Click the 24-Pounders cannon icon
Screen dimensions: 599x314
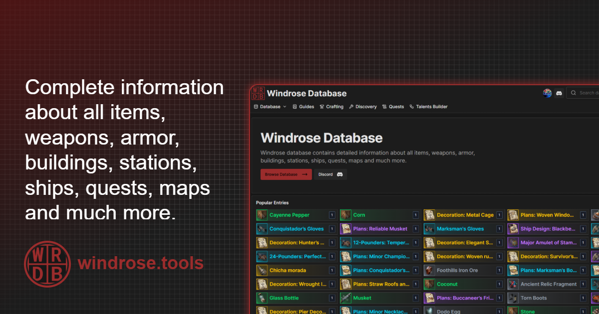click(262, 257)
